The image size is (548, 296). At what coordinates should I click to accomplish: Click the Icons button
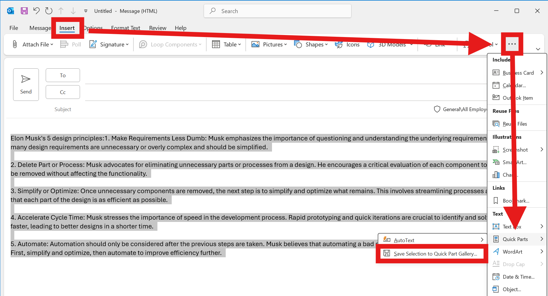click(347, 44)
